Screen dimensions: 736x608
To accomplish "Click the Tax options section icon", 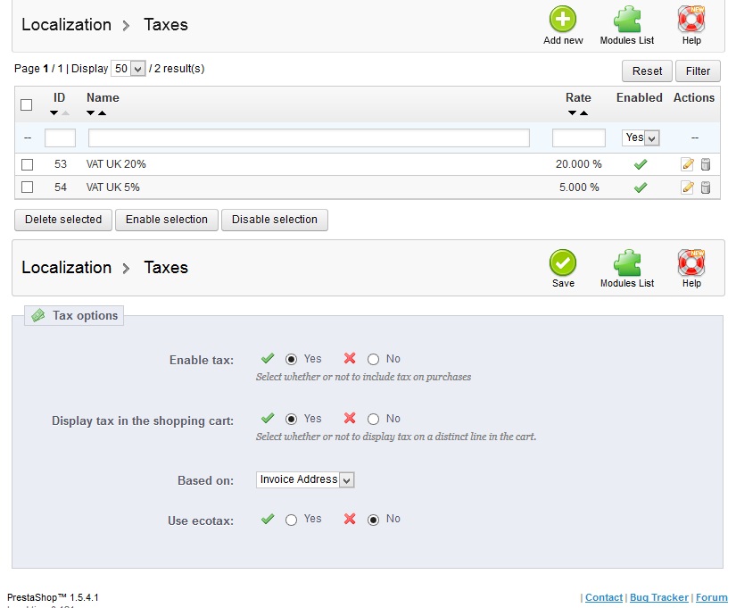I will tap(38, 315).
